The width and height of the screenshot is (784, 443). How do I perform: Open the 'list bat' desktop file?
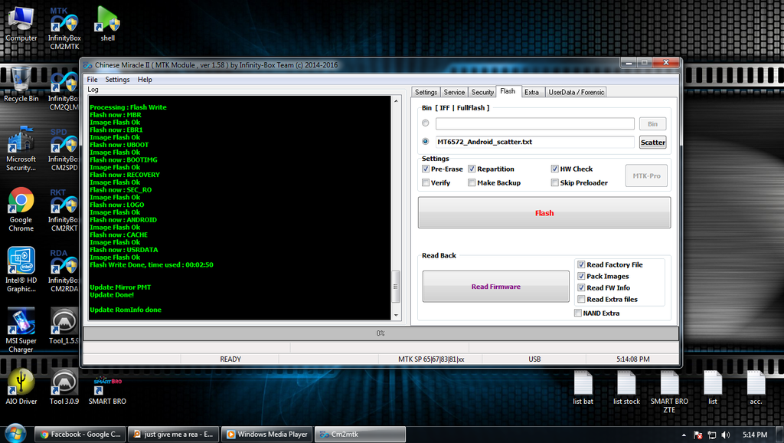pyautogui.click(x=583, y=388)
